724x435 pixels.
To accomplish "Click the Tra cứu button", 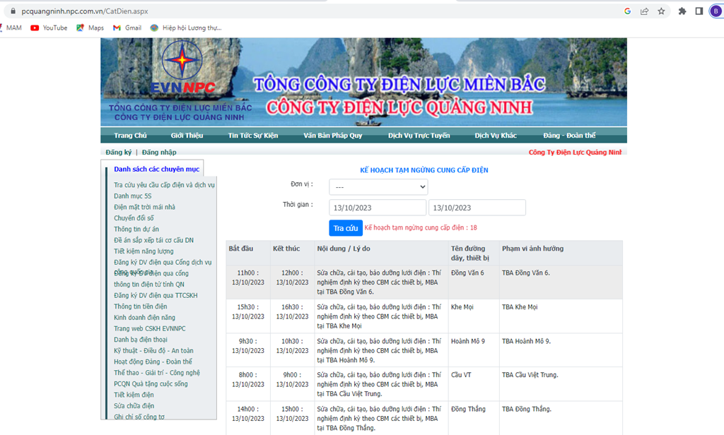I will point(345,228).
